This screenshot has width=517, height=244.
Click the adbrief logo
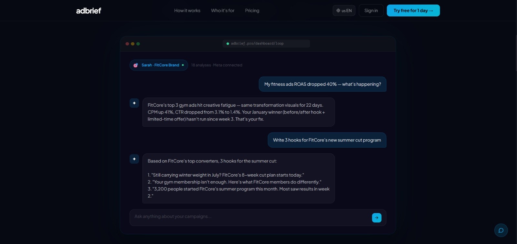pyautogui.click(x=89, y=11)
